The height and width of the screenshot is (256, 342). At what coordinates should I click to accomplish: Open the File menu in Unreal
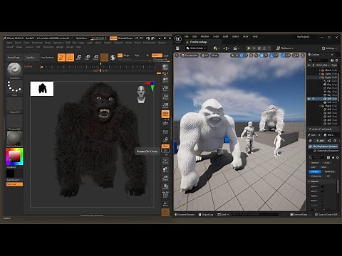tap(187, 36)
